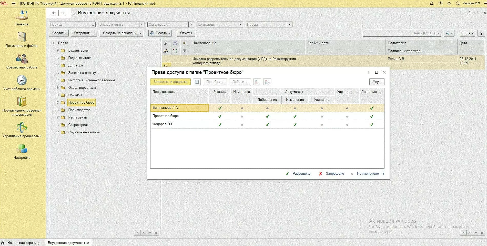This screenshot has height=246, width=487.
Task: Click the Отчеты button
Action: point(186,33)
